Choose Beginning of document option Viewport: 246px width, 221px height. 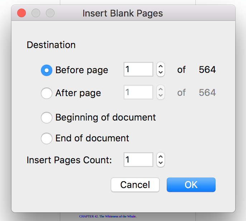[x=47, y=117]
